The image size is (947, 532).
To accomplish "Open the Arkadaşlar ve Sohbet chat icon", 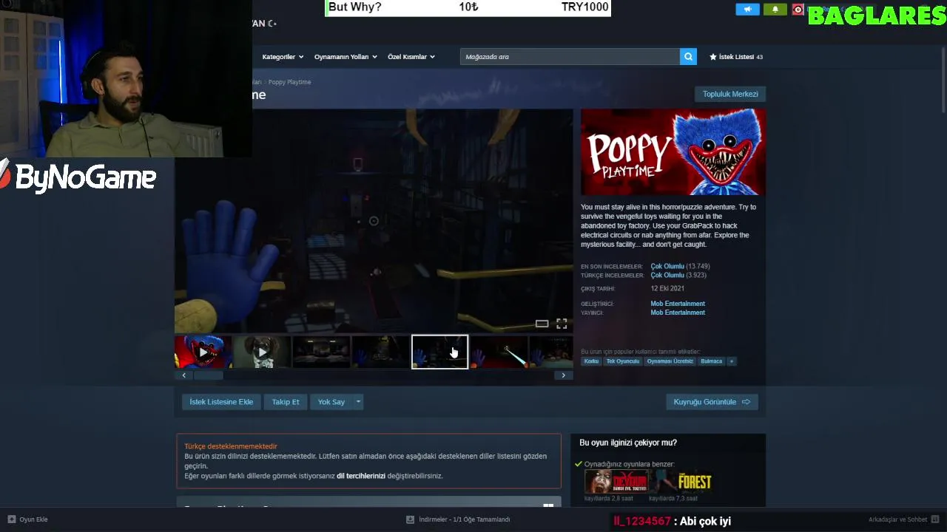I will (935, 519).
